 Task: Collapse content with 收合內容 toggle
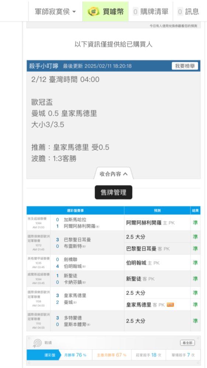pos(113,174)
